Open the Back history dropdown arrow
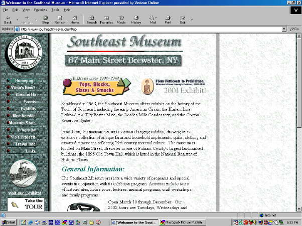The width and height of the screenshot is (302, 226). [17, 20]
